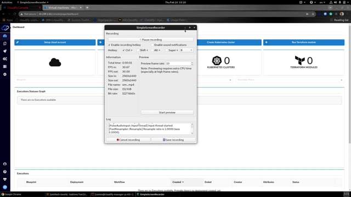Open the Chrome profile avatar

(342, 14)
